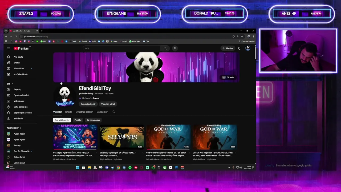
Task: Open Steam from the taskbar
Action: point(112,167)
